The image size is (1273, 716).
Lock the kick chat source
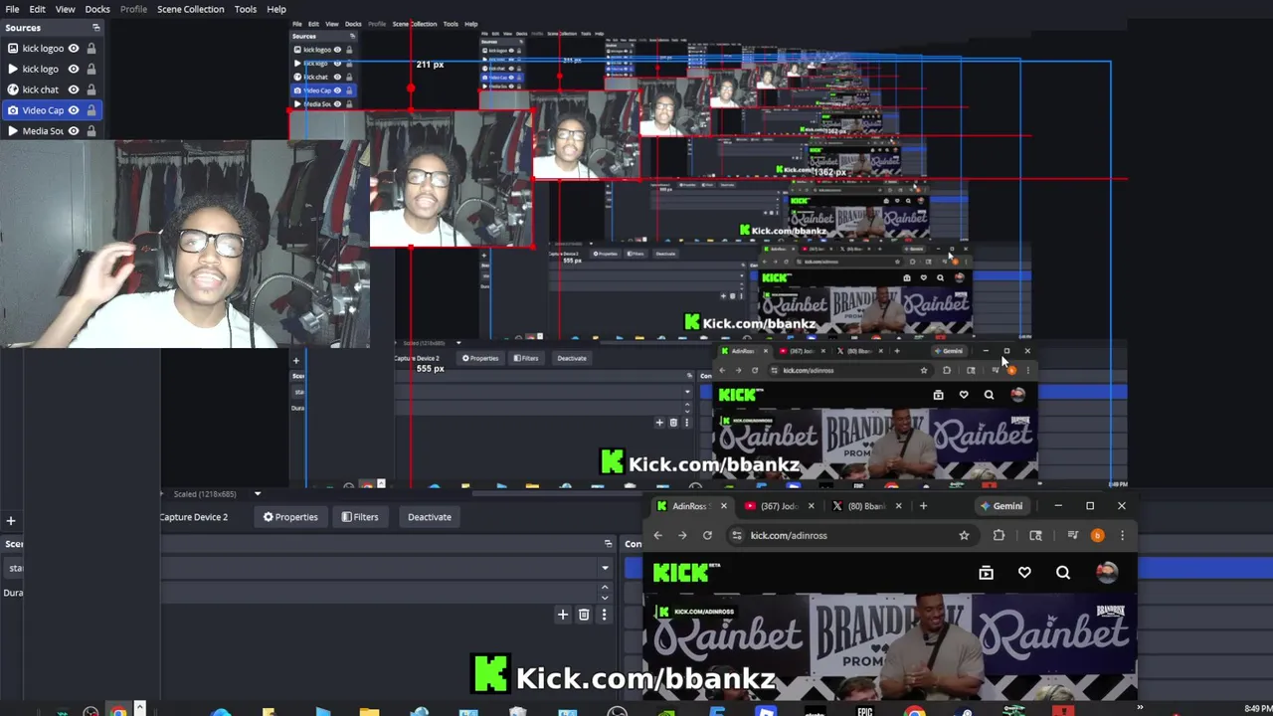tap(91, 89)
